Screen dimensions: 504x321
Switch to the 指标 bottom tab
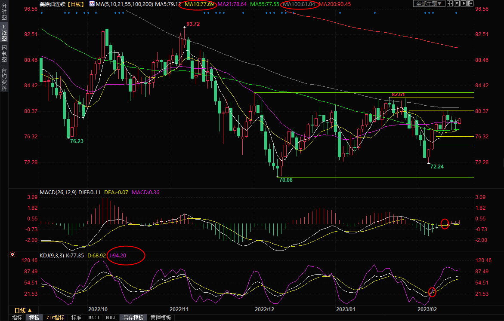(17, 318)
